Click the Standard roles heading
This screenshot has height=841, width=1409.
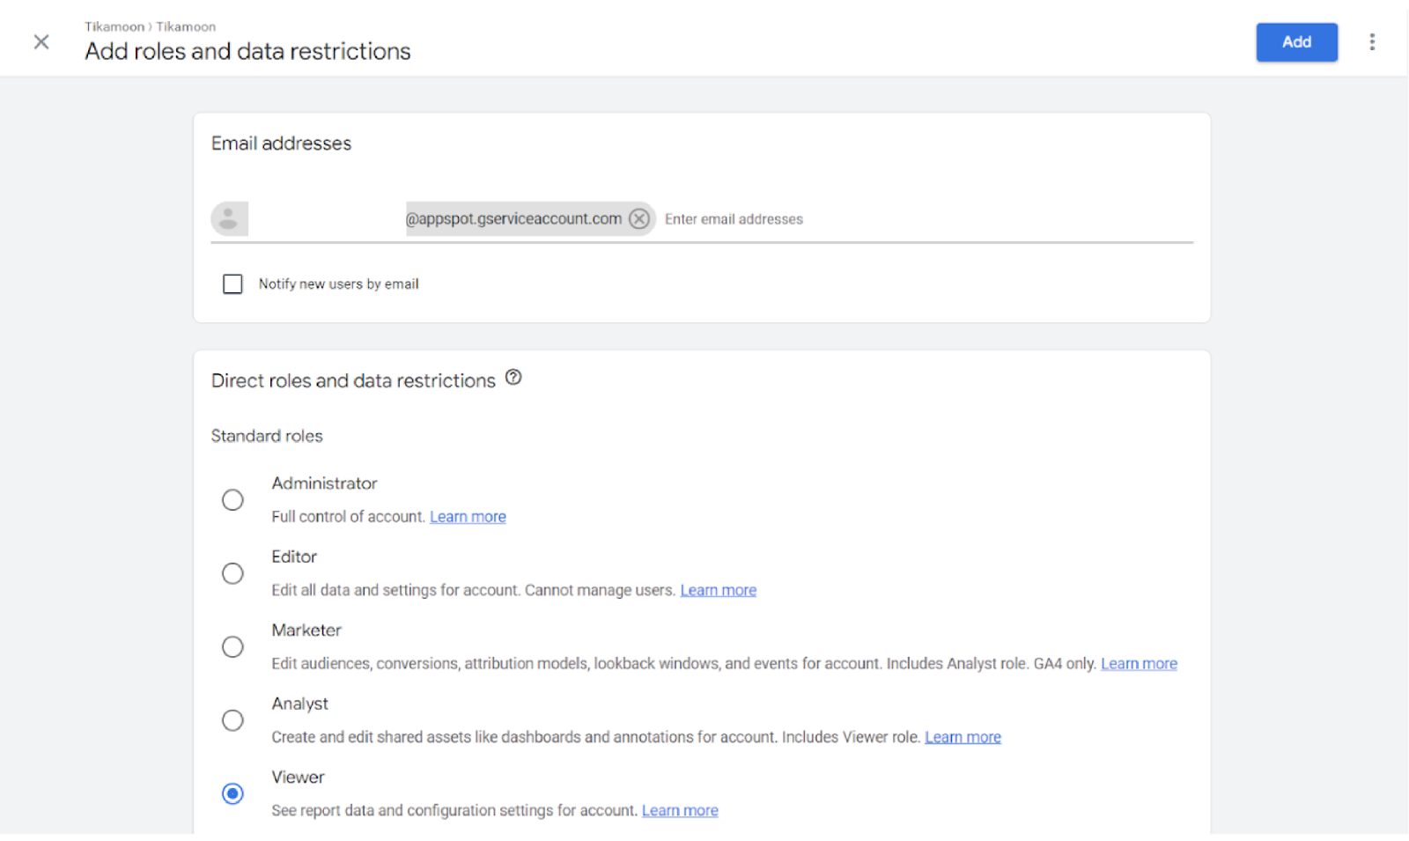(x=267, y=436)
